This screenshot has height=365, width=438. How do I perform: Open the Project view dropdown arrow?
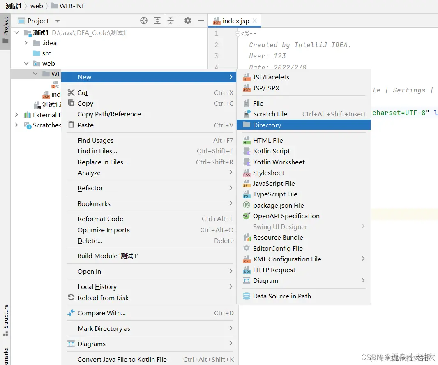pos(58,21)
